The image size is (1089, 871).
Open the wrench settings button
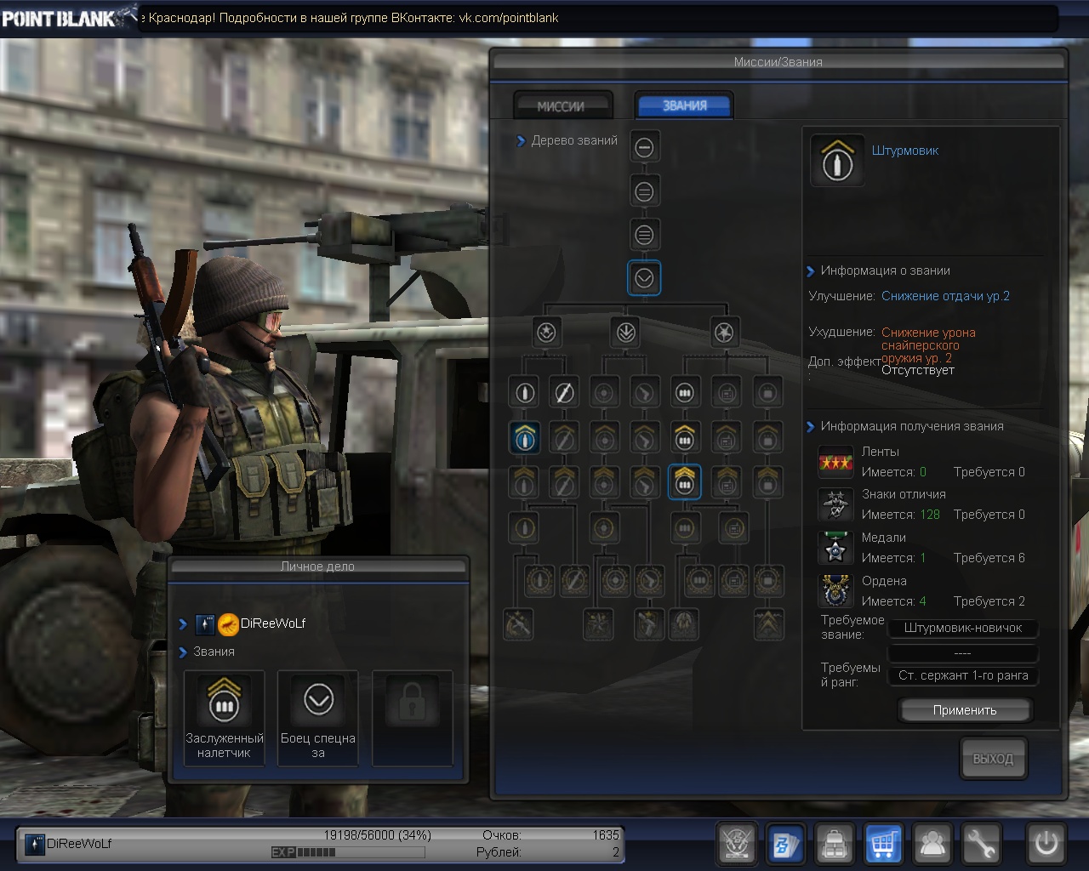(x=982, y=845)
